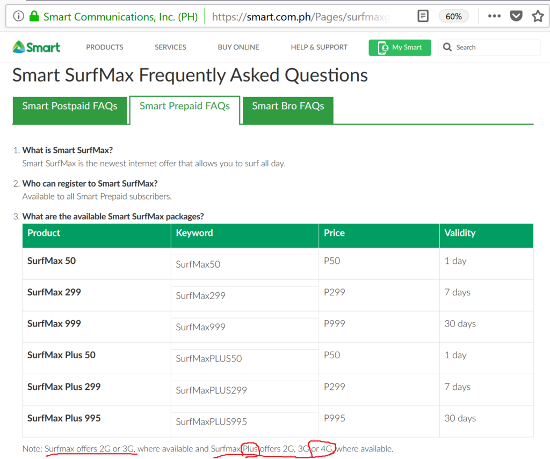Toggle Reader View for this page
This screenshot has height=459, width=550.
[x=423, y=16]
